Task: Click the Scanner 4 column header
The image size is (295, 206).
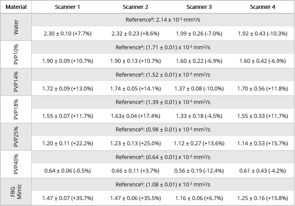Action: pos(263,7)
